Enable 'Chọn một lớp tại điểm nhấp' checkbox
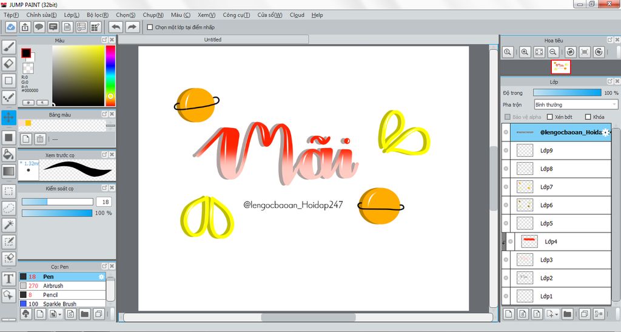Image resolution: width=621 pixels, height=332 pixels. [150, 27]
